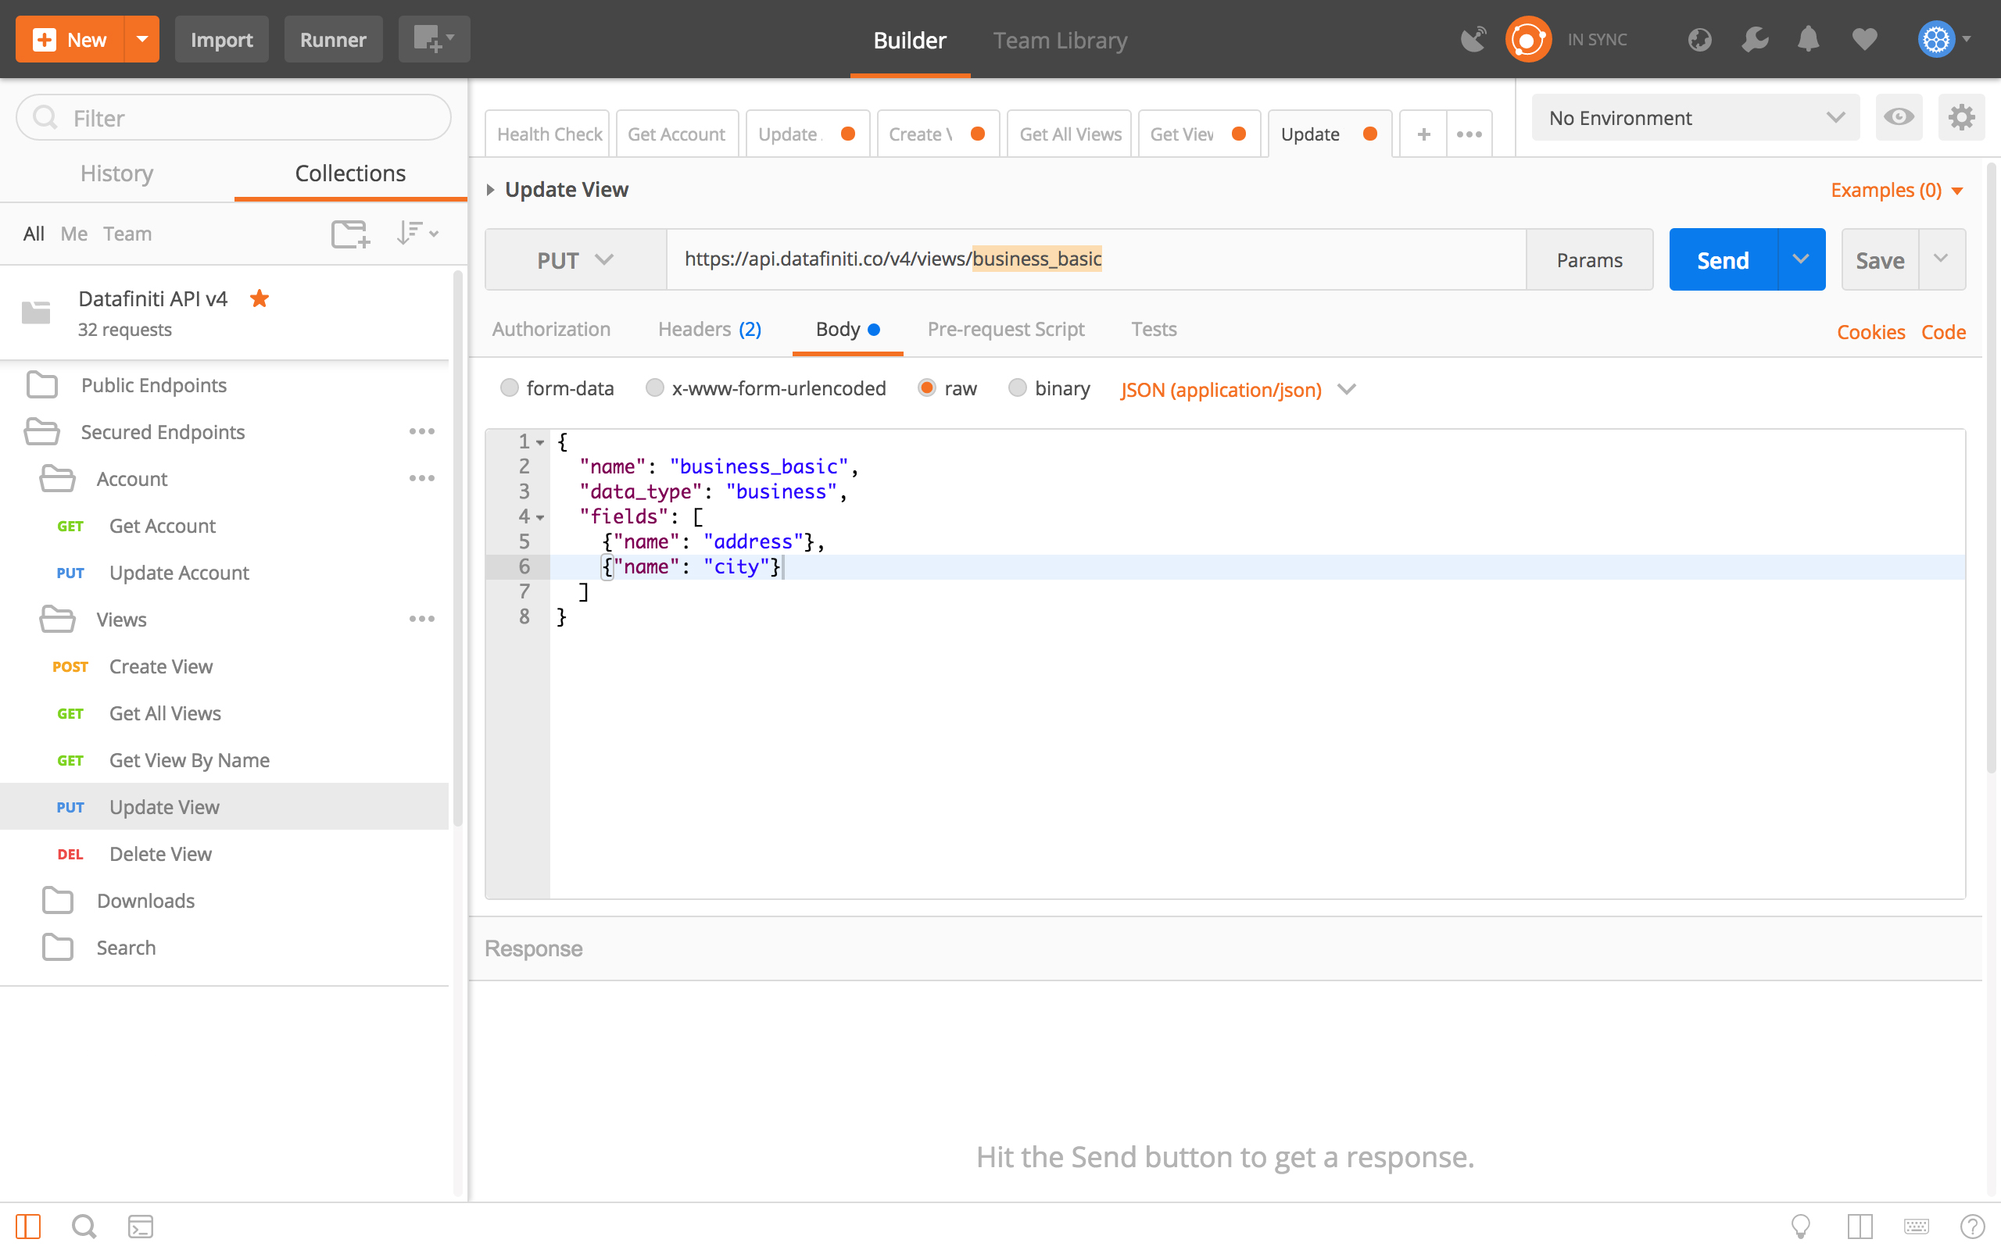Open the Pre-request Script tab
The height and width of the screenshot is (1250, 2001).
click(x=1005, y=329)
